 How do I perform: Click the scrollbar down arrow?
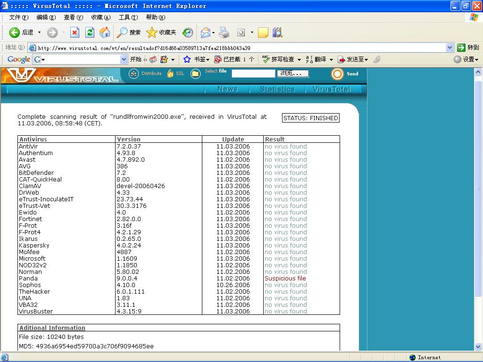[x=478, y=346]
